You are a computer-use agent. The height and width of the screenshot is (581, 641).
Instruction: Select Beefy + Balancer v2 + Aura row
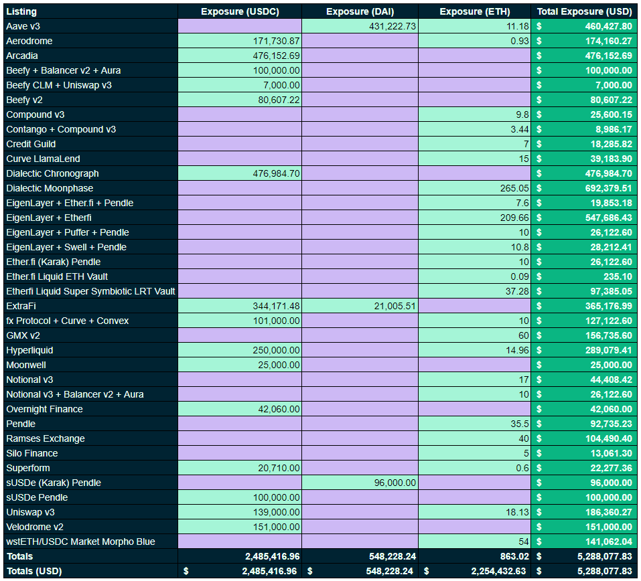coord(320,70)
